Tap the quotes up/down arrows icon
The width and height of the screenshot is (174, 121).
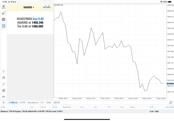point(4,13)
